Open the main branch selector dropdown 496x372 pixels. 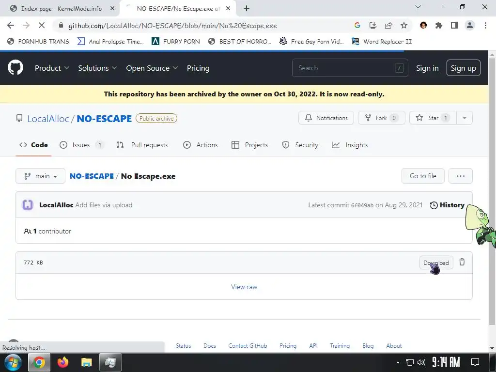point(41,176)
